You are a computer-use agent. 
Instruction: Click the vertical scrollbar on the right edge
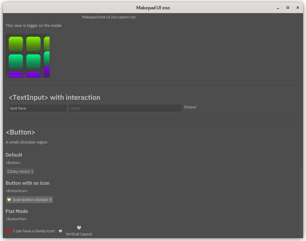tap(302, 202)
